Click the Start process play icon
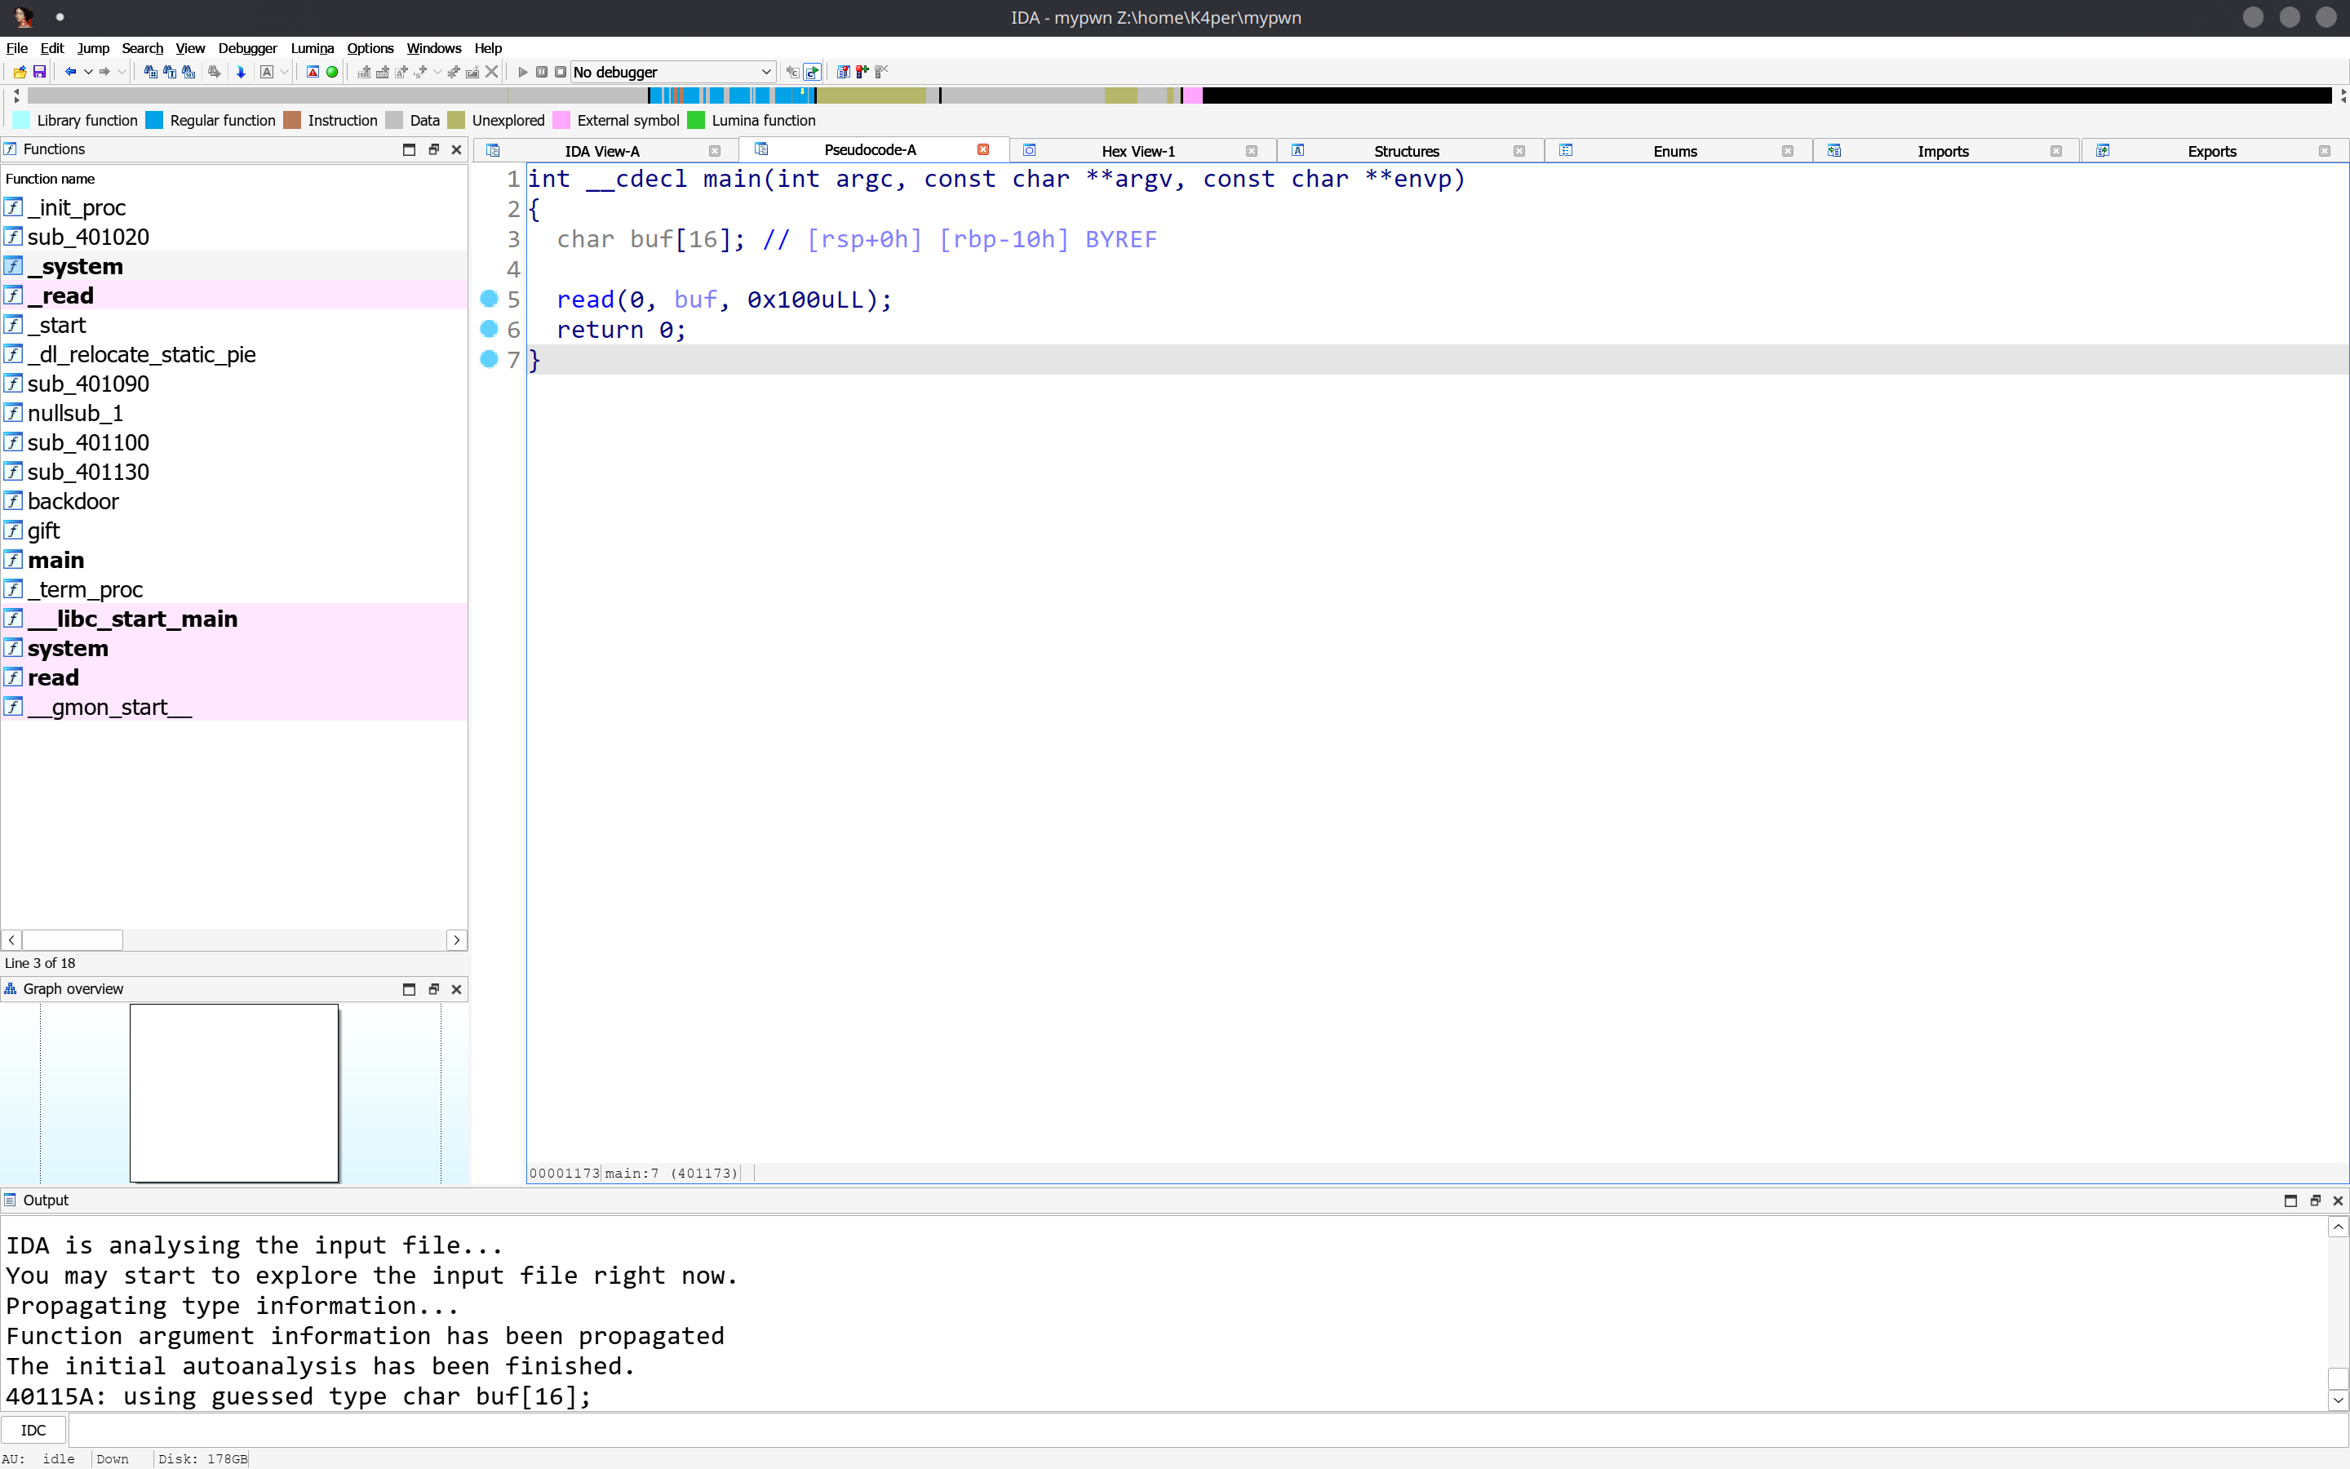 [x=522, y=72]
